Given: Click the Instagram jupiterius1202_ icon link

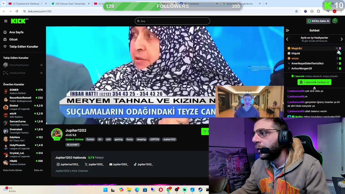Looking at the screenshot, I should click(x=58, y=164).
